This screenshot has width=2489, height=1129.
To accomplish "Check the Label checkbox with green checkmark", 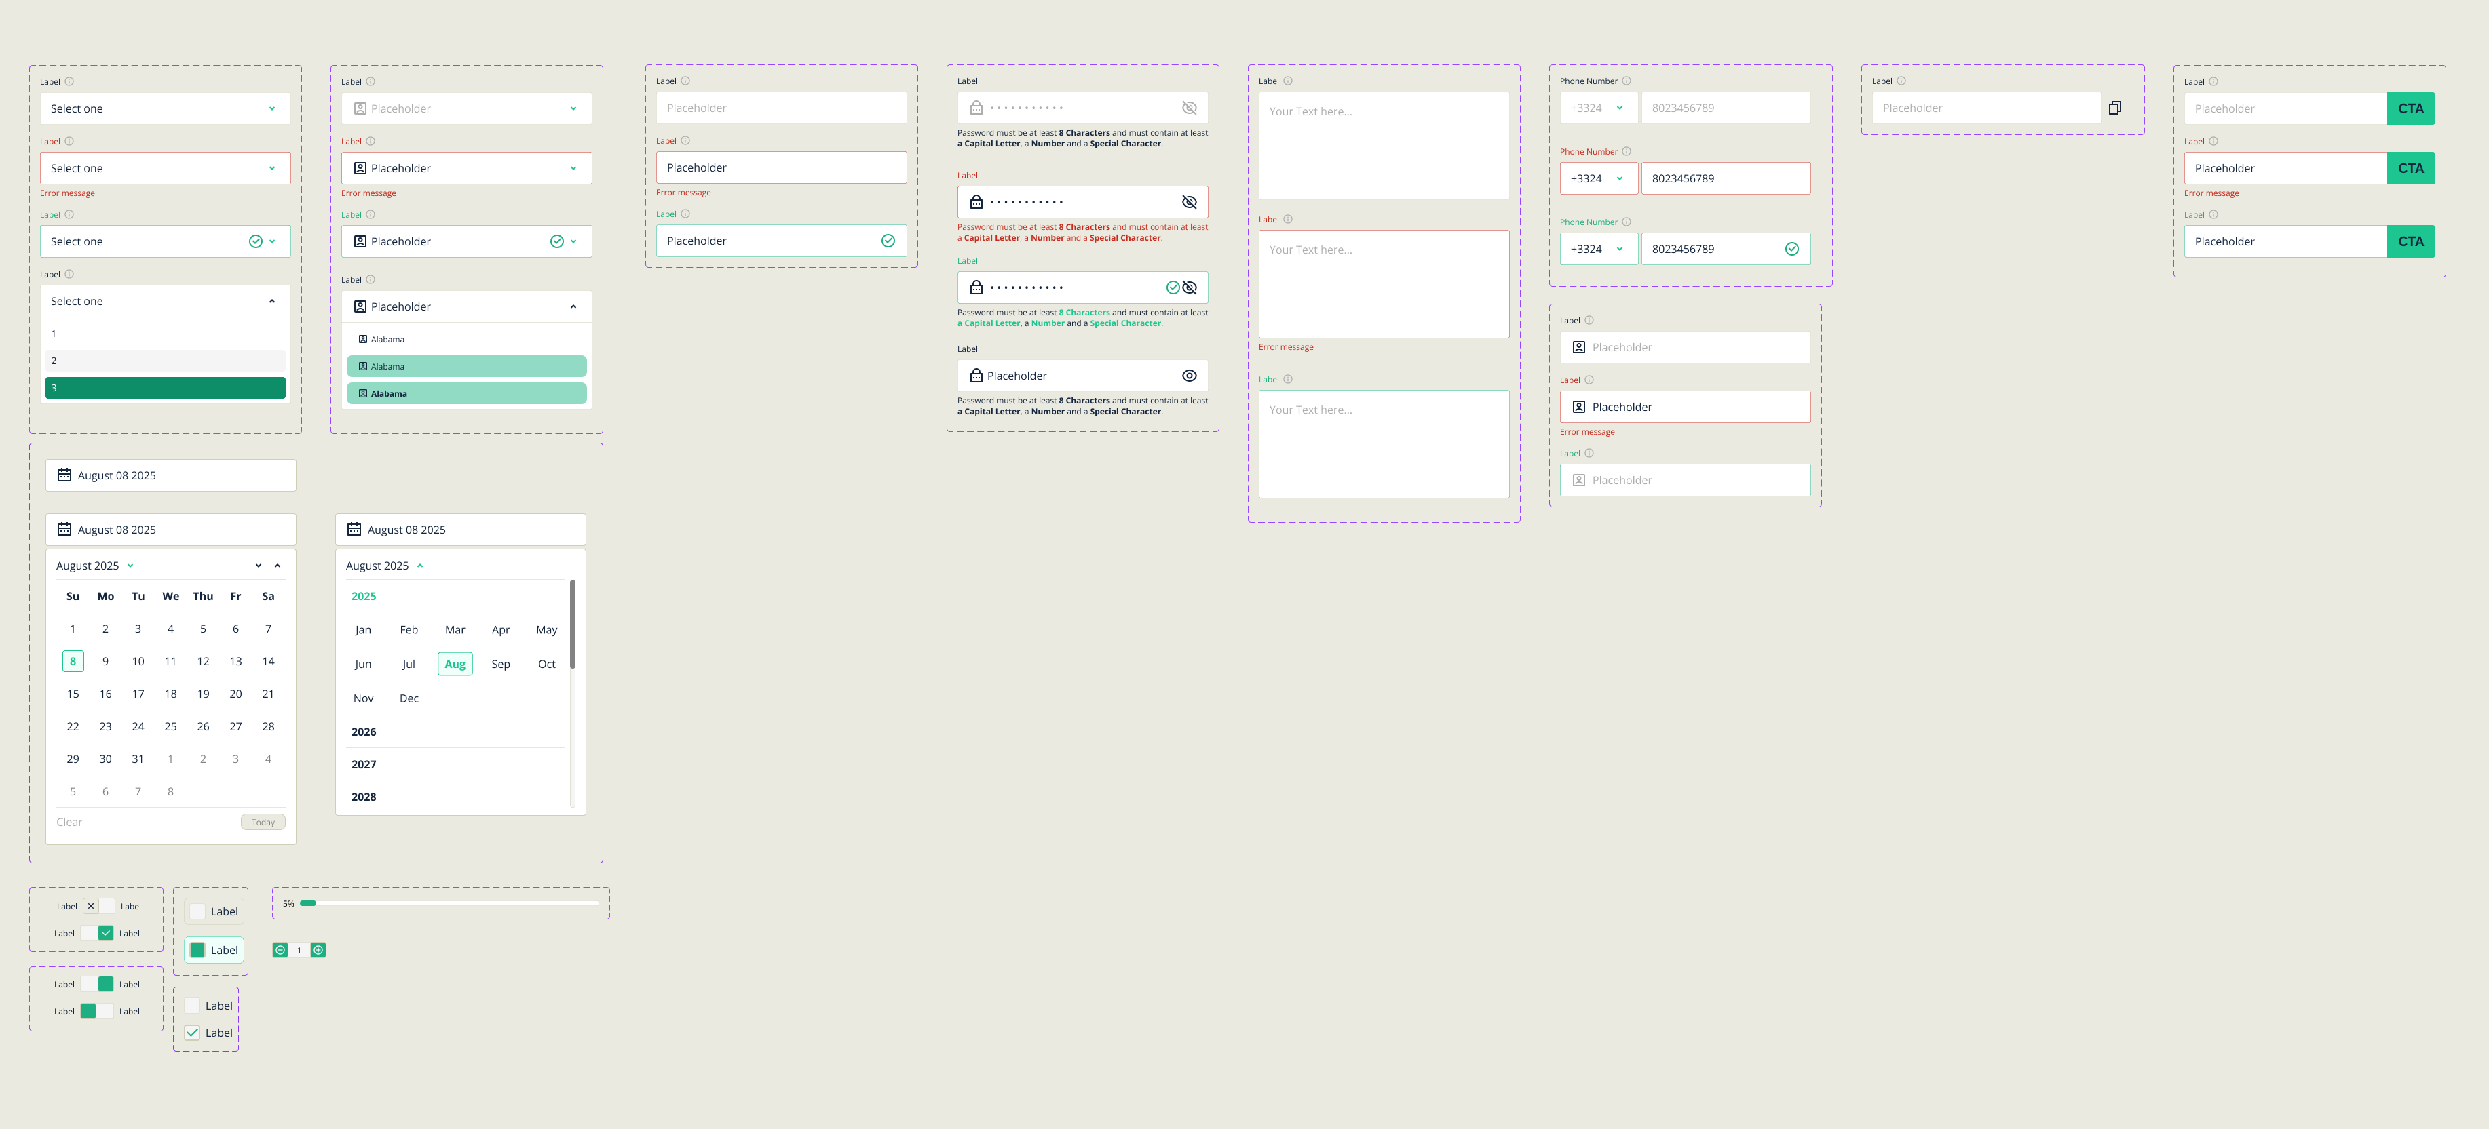I will pos(193,1033).
